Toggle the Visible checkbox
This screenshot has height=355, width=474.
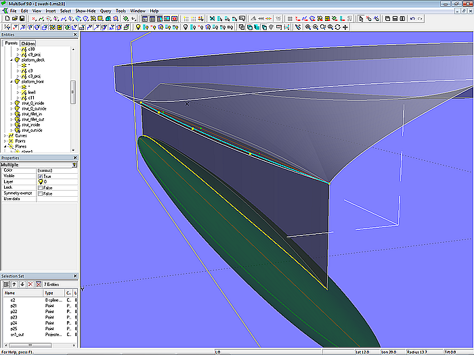point(41,176)
